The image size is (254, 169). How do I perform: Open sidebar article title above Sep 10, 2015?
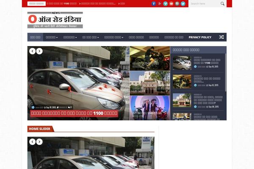coord(207,80)
